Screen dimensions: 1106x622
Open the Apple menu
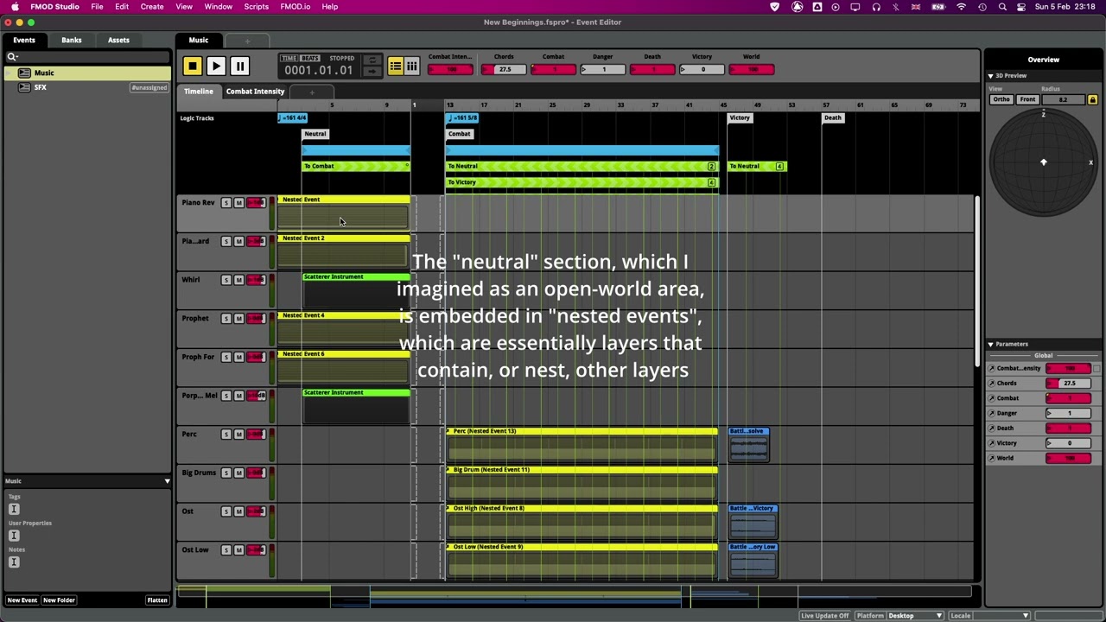click(15, 7)
